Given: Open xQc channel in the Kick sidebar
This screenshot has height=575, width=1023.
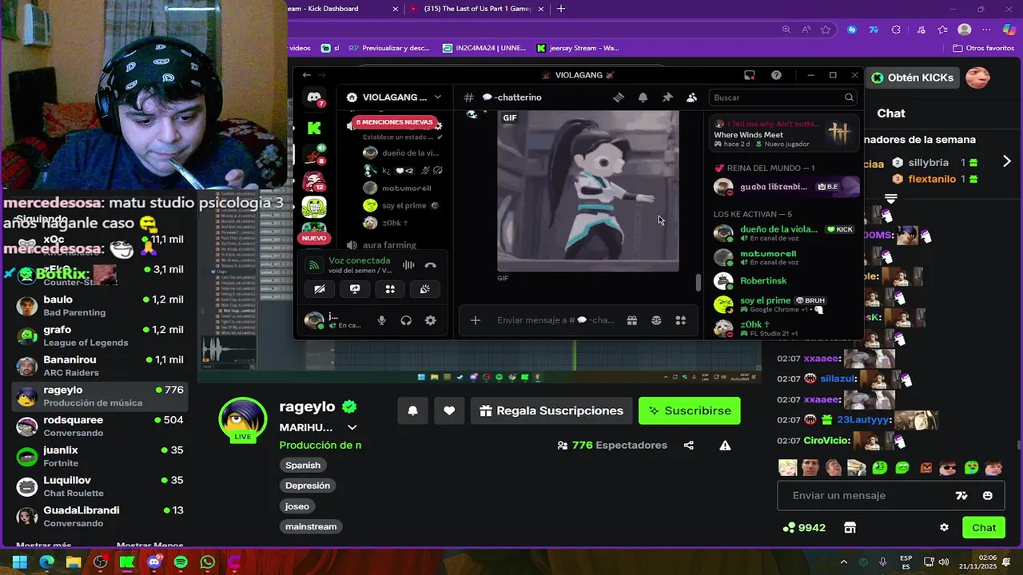Looking at the screenshot, I should [101, 245].
